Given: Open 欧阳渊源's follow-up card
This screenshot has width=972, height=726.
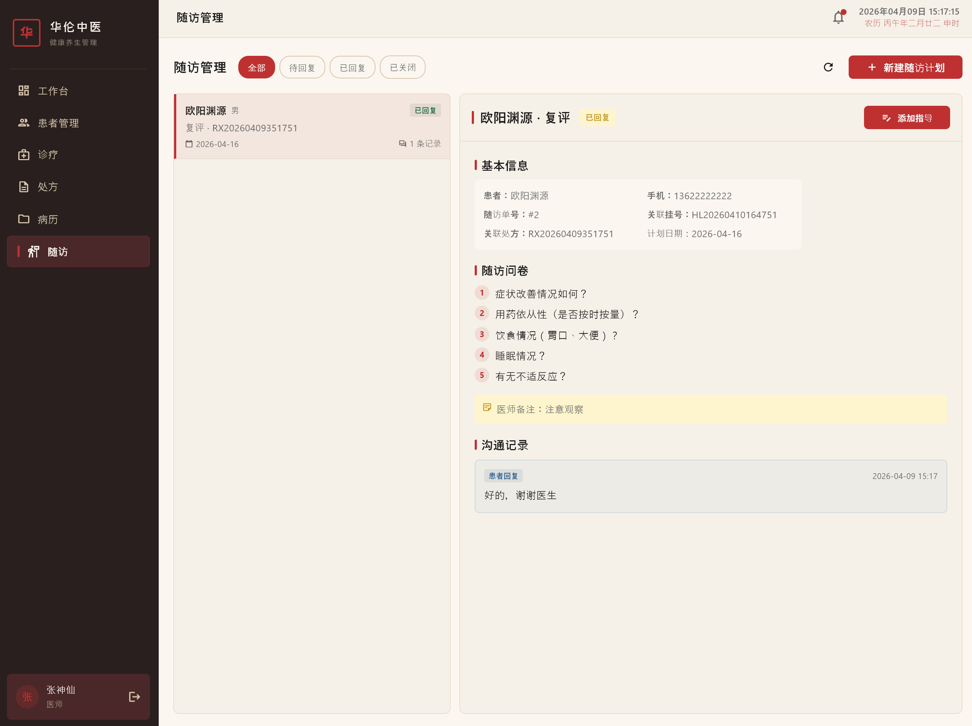Looking at the screenshot, I should 312,127.
